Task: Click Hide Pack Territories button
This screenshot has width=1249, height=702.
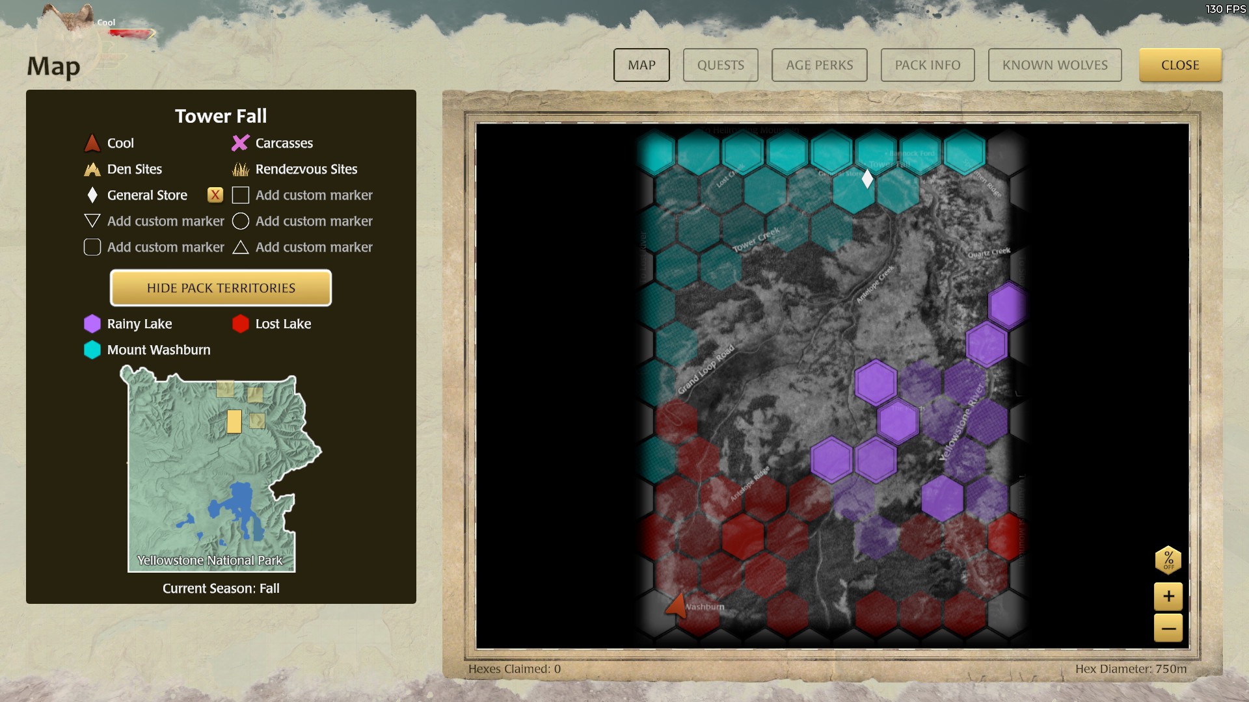Action: (221, 288)
